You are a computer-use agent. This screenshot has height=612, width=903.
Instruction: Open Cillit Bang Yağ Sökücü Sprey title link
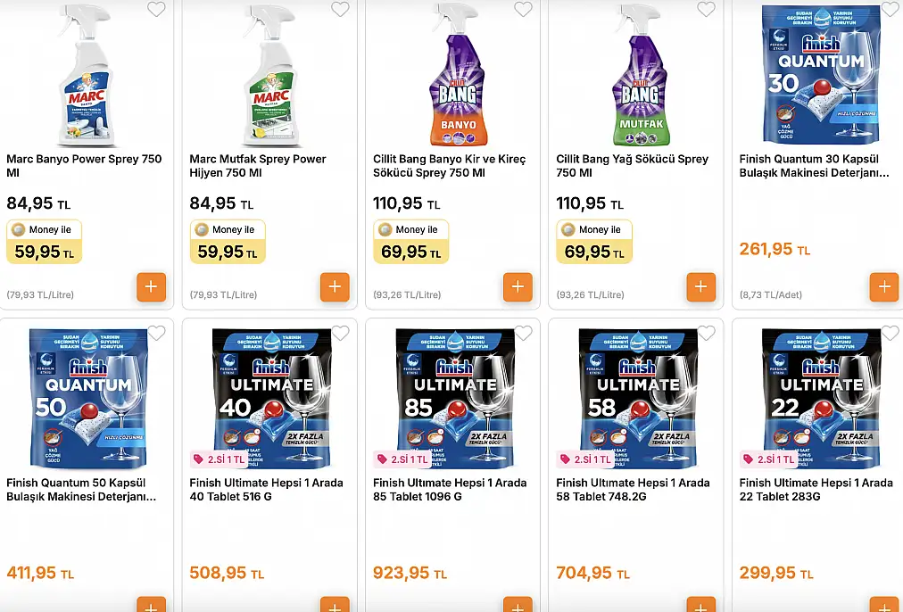[633, 166]
